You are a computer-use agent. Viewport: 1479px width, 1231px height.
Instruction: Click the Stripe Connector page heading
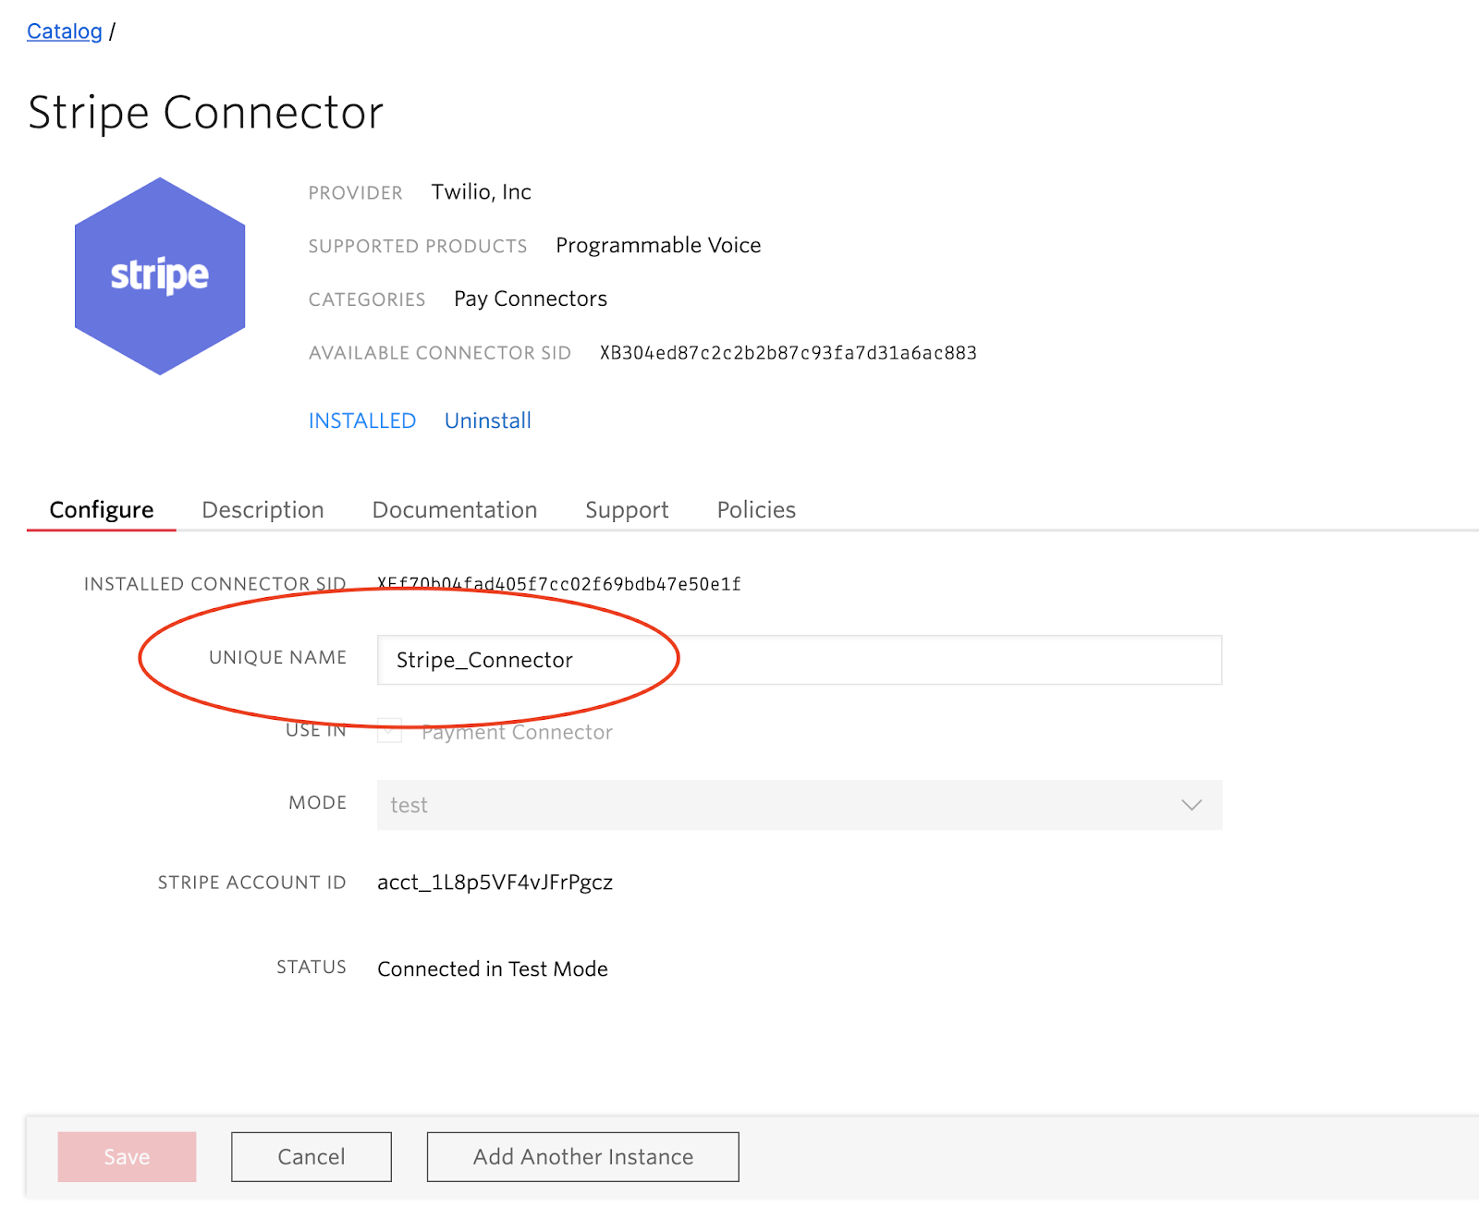click(205, 113)
